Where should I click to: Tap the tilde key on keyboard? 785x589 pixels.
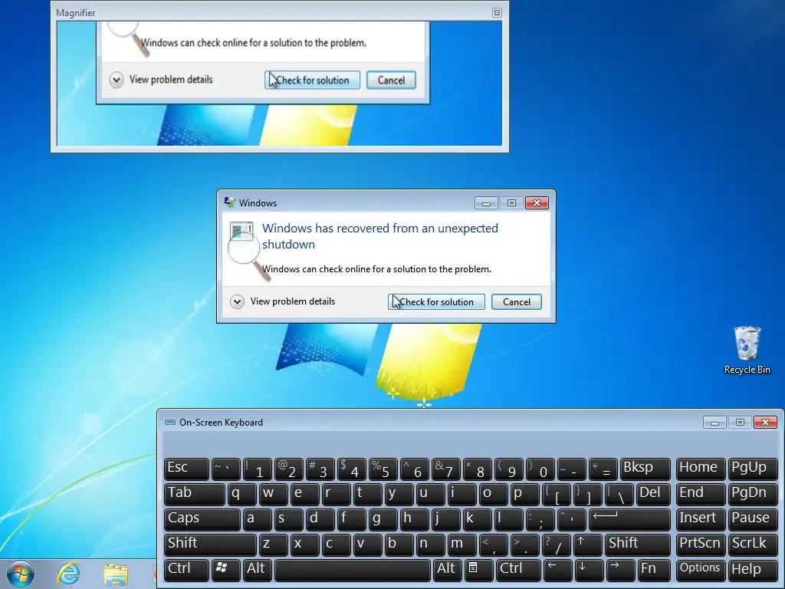coord(226,469)
